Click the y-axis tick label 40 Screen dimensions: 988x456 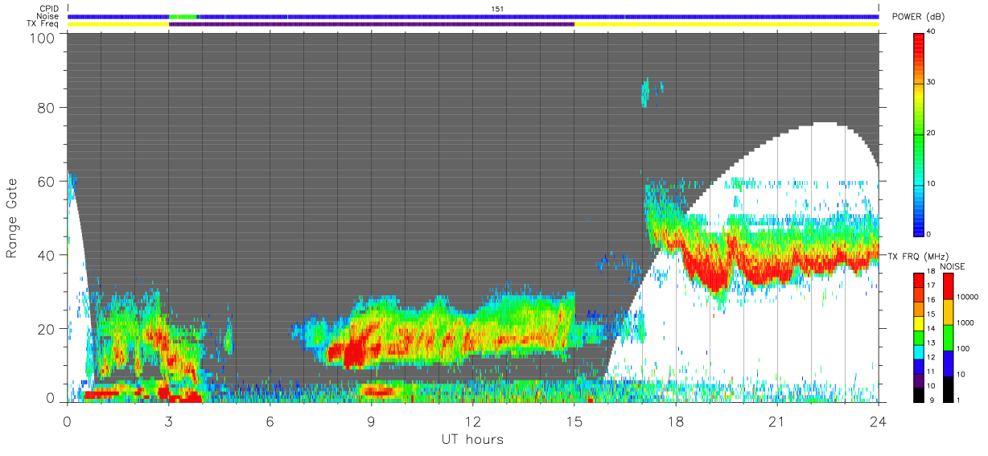47,255
